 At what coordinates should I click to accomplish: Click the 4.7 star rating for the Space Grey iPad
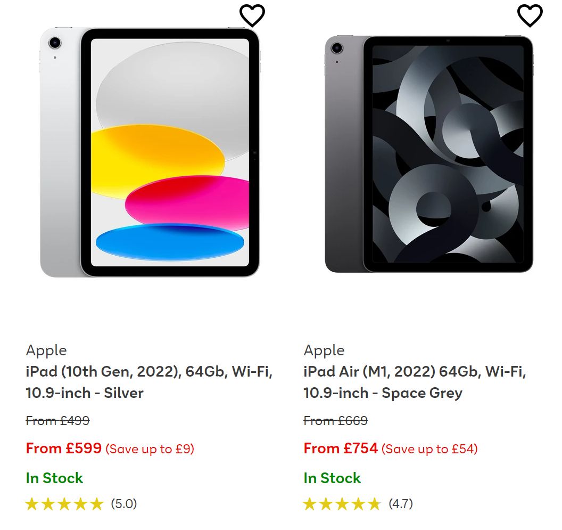coord(343,503)
